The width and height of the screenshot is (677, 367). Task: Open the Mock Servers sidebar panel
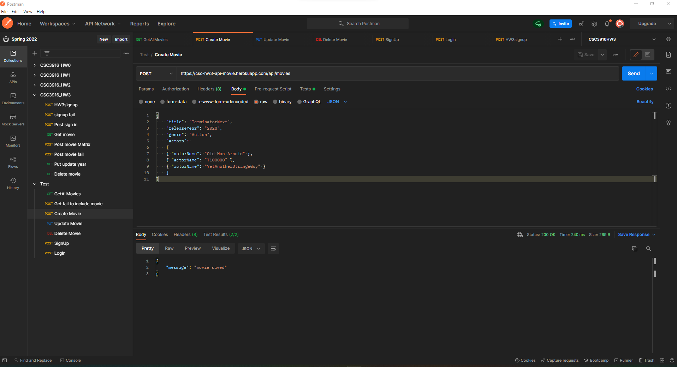pos(13,120)
